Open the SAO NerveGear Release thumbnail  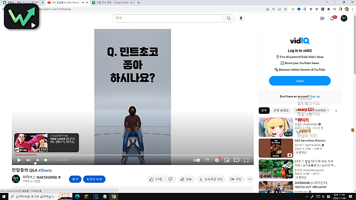276,148
